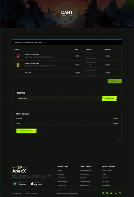Open the Tech Tips footer link

[105, 182]
